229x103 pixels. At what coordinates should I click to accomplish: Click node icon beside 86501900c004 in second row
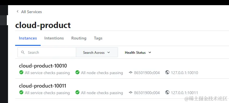pyautogui.click(x=131, y=92)
